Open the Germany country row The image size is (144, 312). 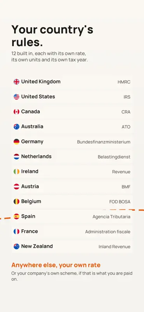pos(72,142)
